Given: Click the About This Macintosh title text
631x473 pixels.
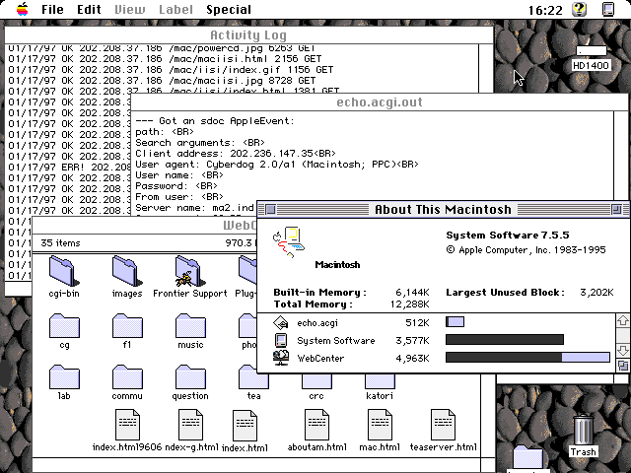Looking at the screenshot, I should coord(443,210).
